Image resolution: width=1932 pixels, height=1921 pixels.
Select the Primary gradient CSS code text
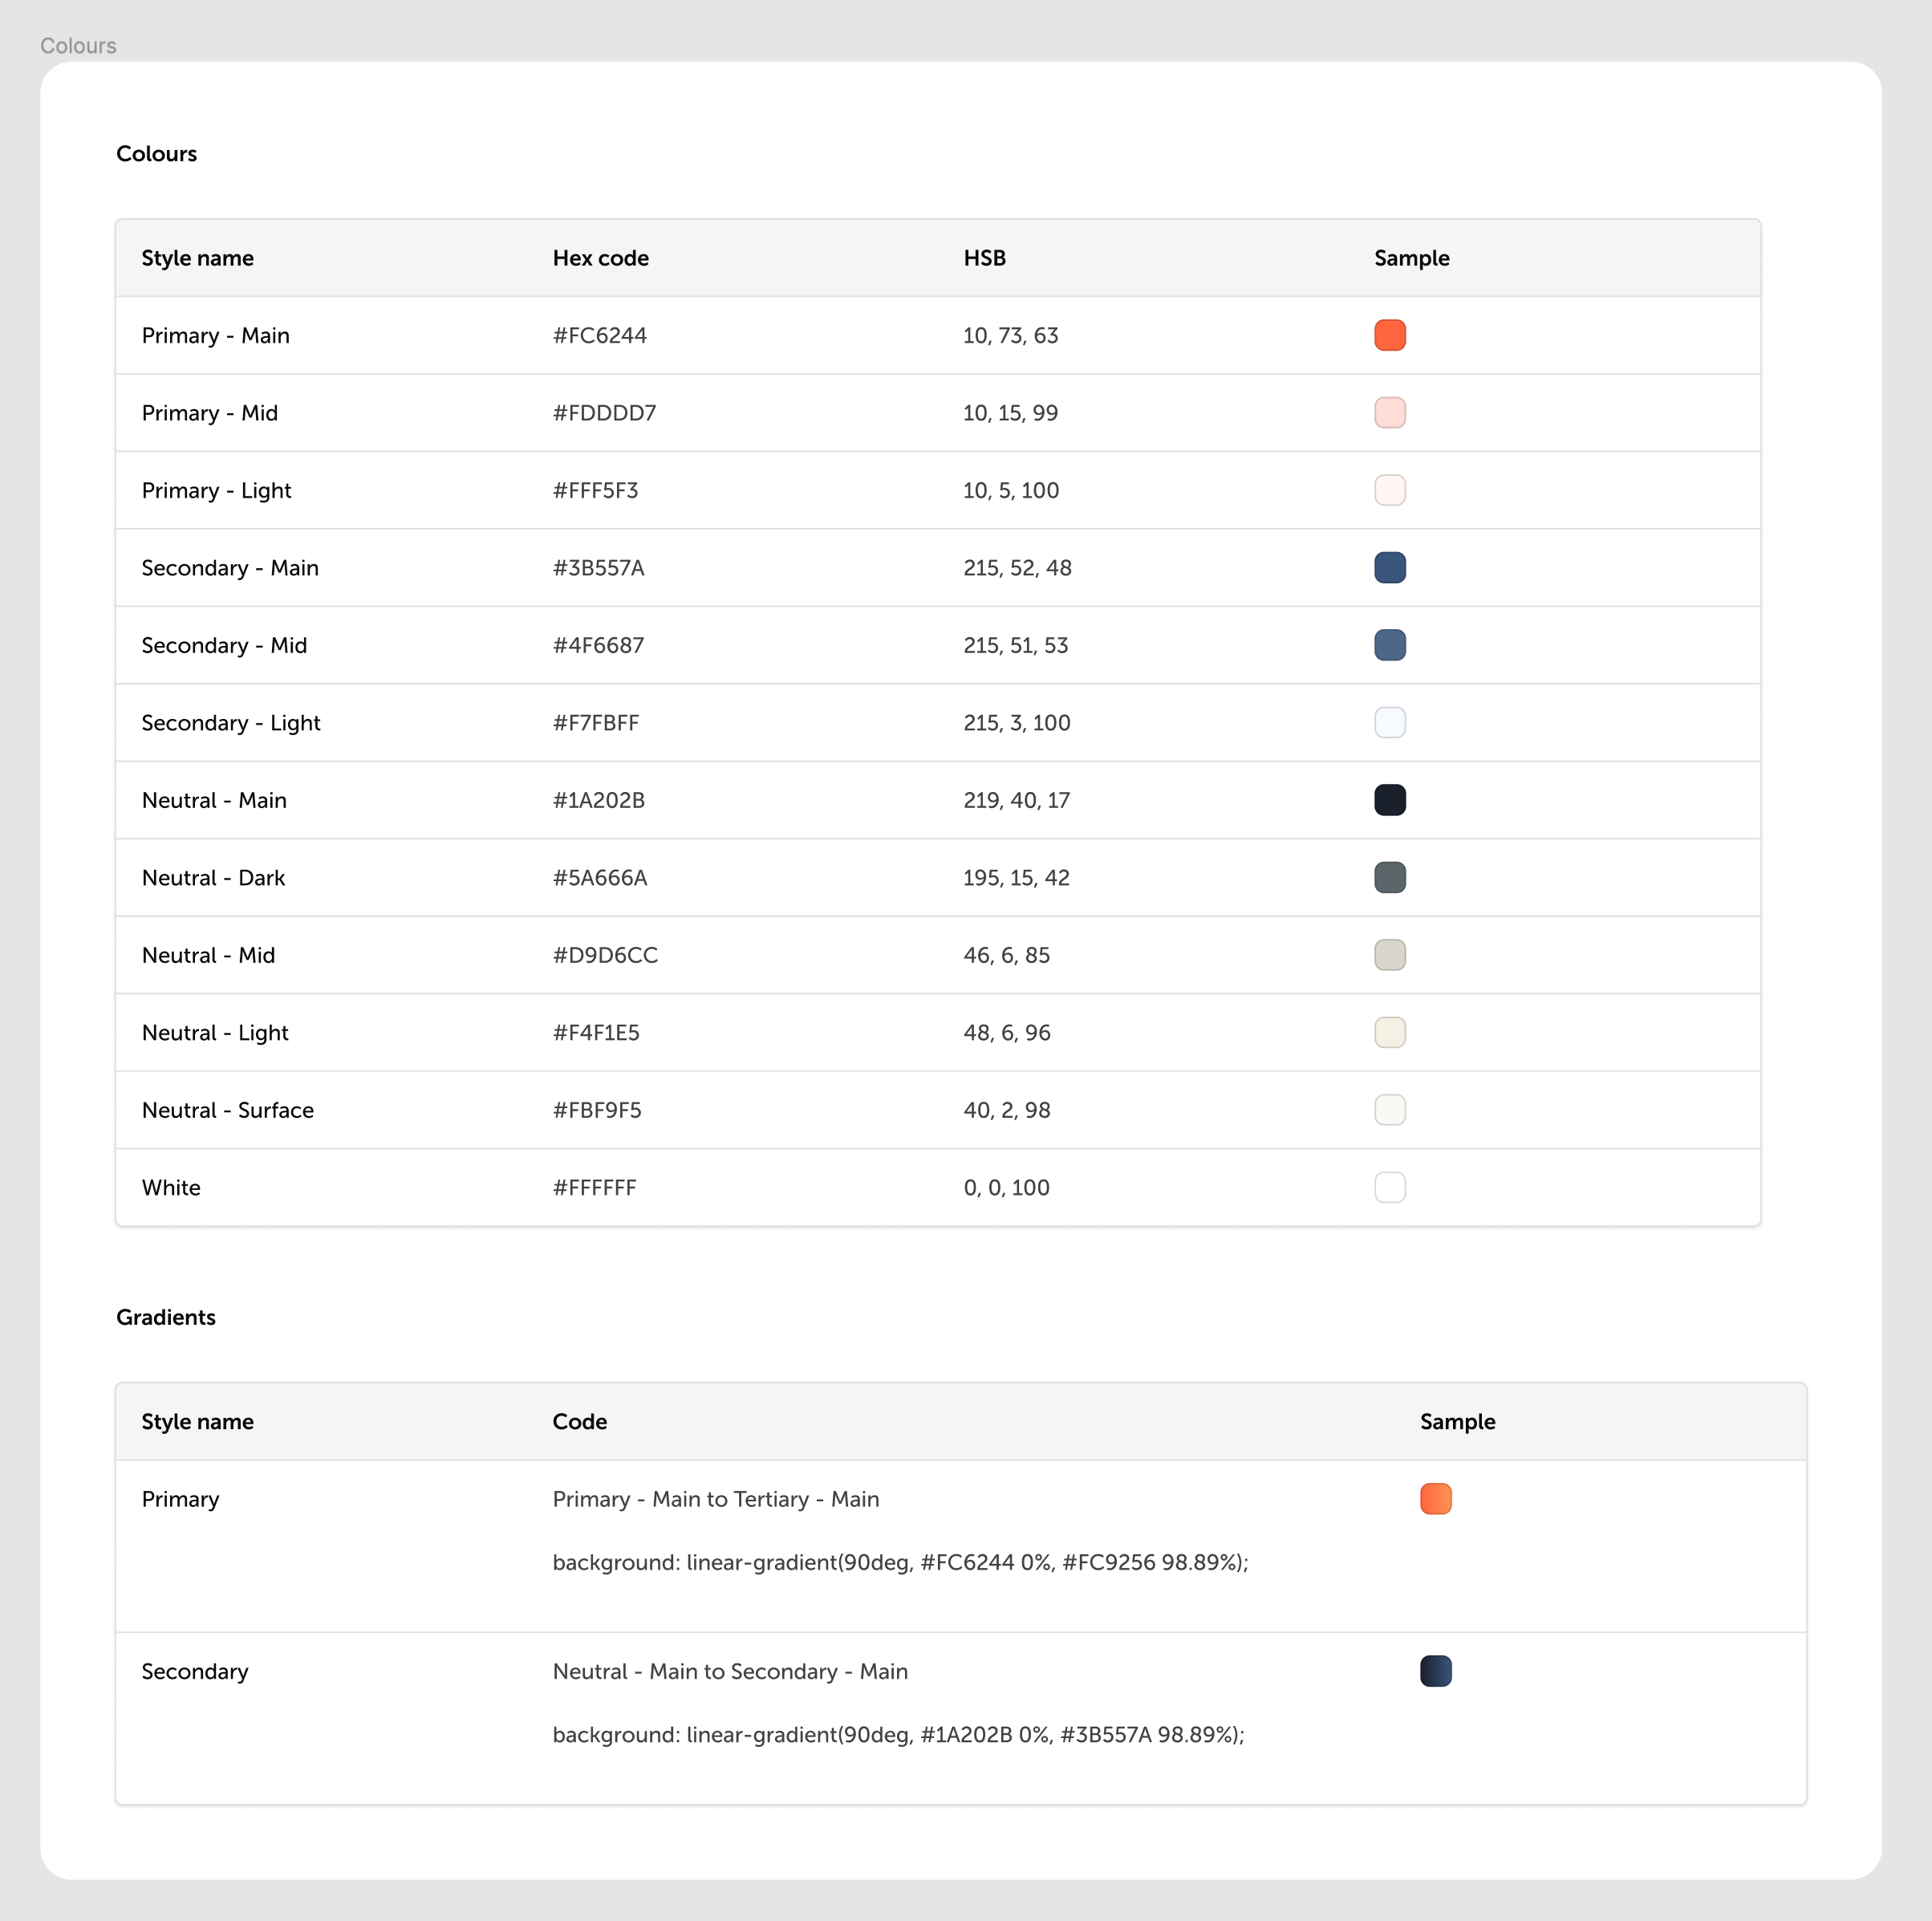899,1562
